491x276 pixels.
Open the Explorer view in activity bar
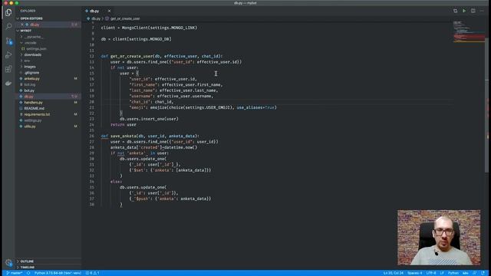(x=8, y=12)
